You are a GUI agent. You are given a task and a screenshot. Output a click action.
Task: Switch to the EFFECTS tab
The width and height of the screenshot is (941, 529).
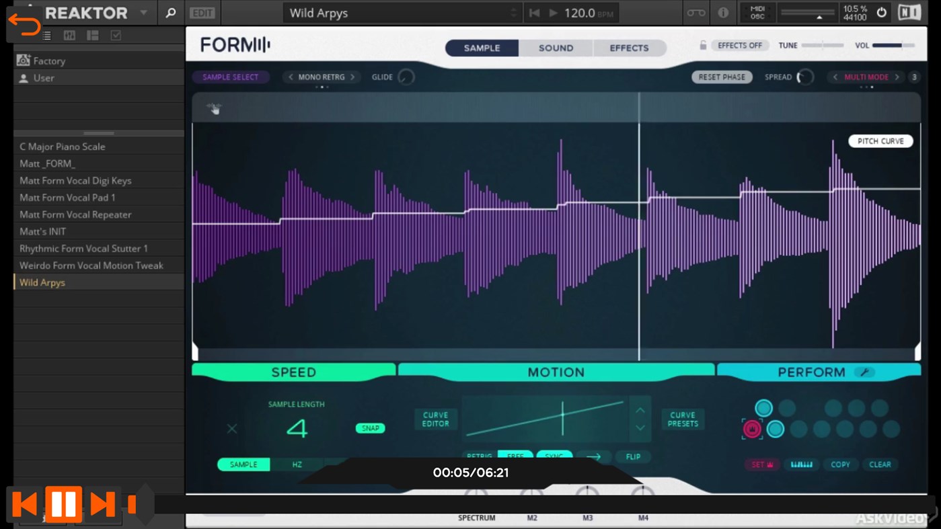(x=630, y=48)
